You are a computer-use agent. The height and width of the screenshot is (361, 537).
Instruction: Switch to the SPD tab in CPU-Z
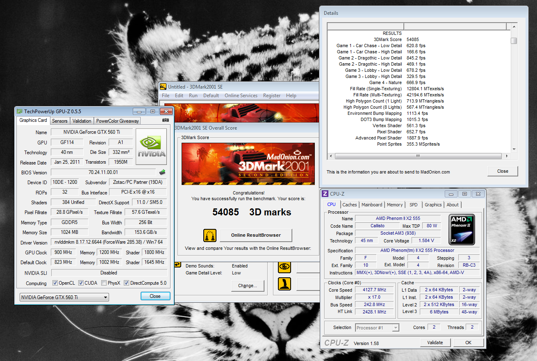pyautogui.click(x=414, y=205)
